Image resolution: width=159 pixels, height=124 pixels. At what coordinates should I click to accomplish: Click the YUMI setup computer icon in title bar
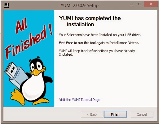[x=7, y=5]
